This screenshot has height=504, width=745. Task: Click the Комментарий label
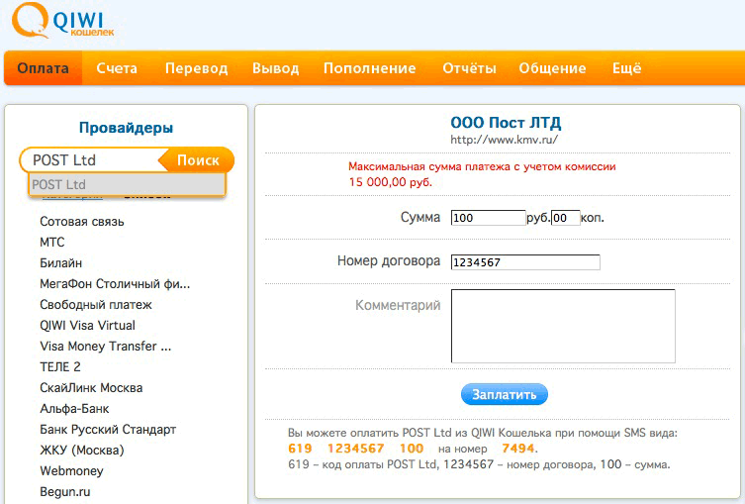(x=398, y=305)
